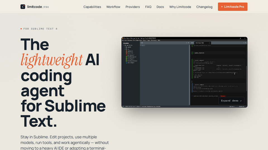This screenshot has width=268, height=150.
Task: Open the Capabilities nav link
Action: click(92, 7)
